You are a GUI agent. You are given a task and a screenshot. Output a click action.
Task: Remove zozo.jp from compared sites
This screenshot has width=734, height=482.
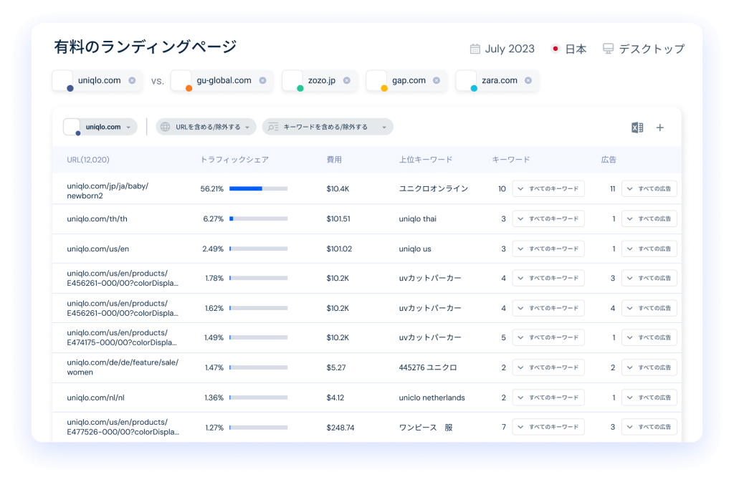[x=346, y=80]
